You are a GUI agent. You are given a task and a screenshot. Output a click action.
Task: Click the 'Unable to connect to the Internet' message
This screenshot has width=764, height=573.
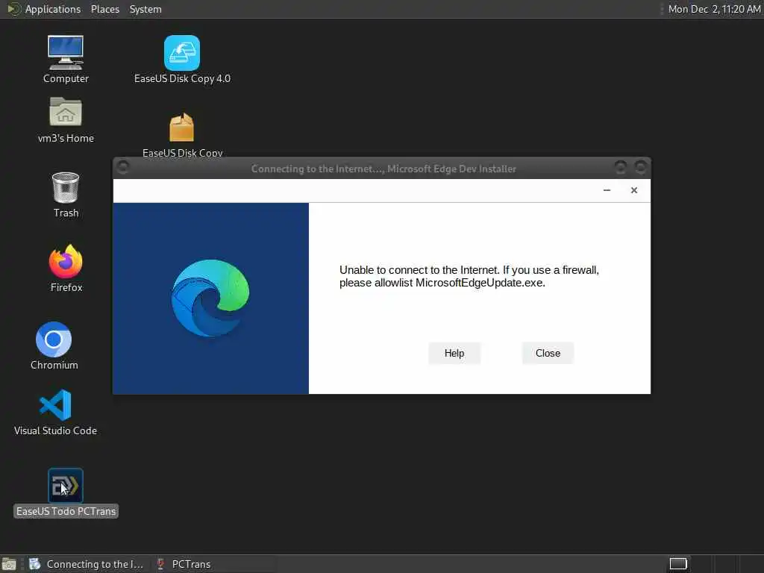pyautogui.click(x=469, y=276)
